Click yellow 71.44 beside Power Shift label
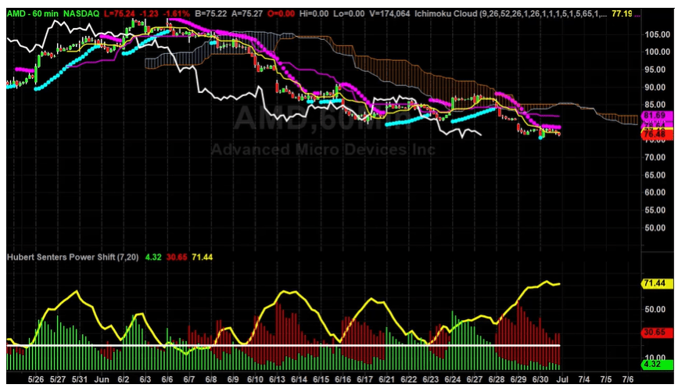This screenshot has height=388, width=678. click(202, 257)
